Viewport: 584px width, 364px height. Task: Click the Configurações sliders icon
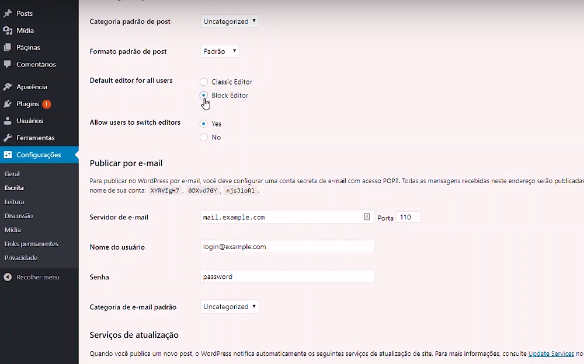pos(8,155)
